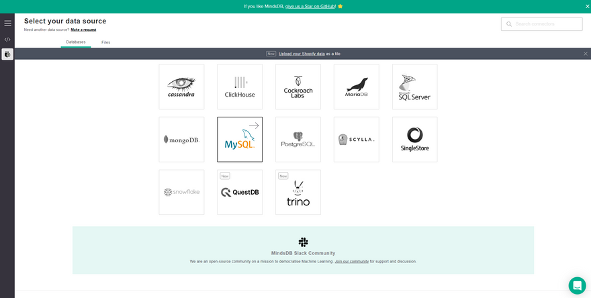Close the Shopify upload banner
Image resolution: width=591 pixels, height=298 pixels.
click(x=586, y=54)
